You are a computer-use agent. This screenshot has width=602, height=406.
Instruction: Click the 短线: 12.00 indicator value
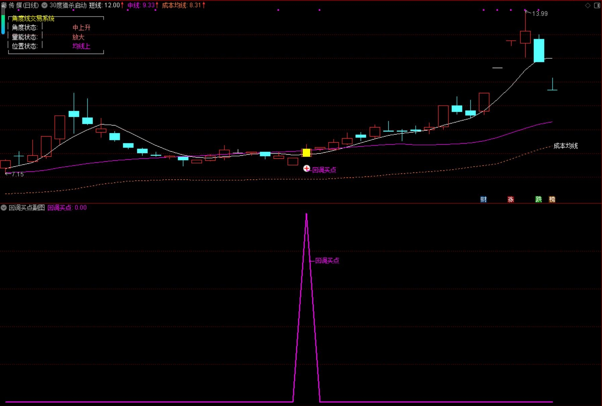click(106, 5)
